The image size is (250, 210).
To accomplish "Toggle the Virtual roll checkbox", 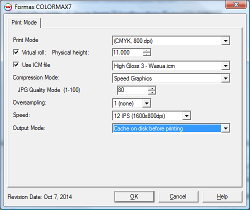I will pos(16,52).
